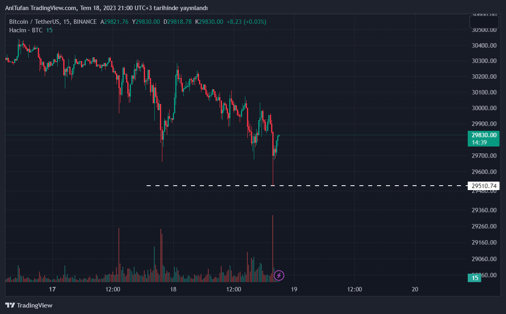506x314 pixels.
Task: Click the date label 19 on time axis
Action: point(294,289)
